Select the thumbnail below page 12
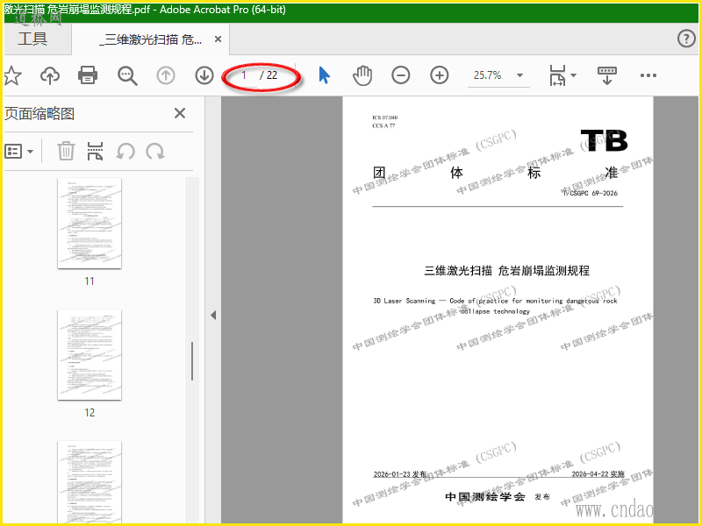Image resolution: width=702 pixels, height=526 pixels. pyautogui.click(x=90, y=482)
